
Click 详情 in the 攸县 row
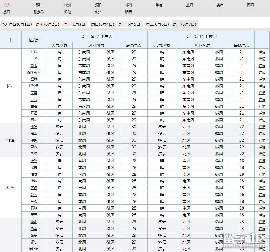click(262, 167)
